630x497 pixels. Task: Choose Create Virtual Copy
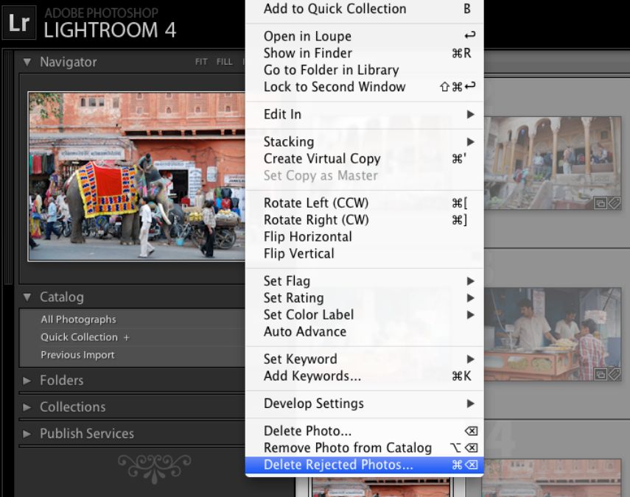coord(321,158)
